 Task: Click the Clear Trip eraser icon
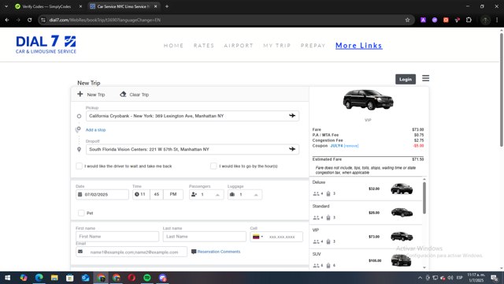tap(123, 94)
